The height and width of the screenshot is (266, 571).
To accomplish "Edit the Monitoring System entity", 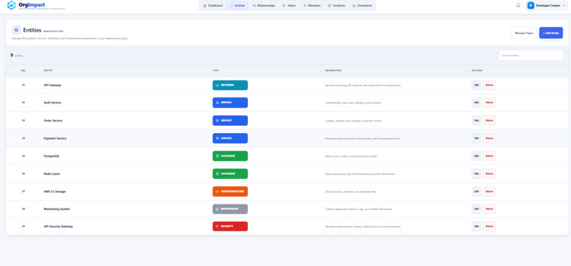I will point(476,209).
